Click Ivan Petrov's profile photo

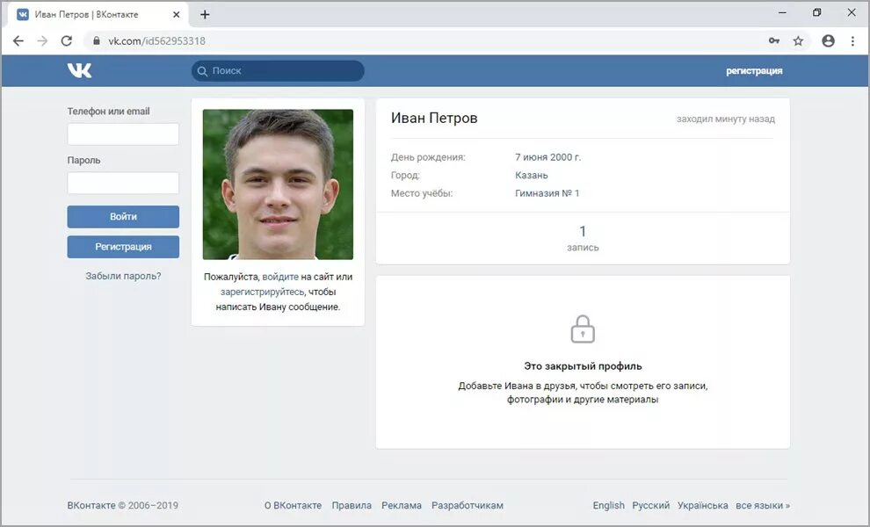pos(278,184)
